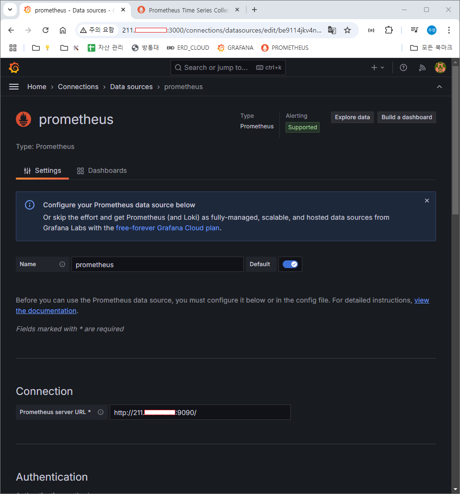Click the browser back arrow

(x=11, y=30)
